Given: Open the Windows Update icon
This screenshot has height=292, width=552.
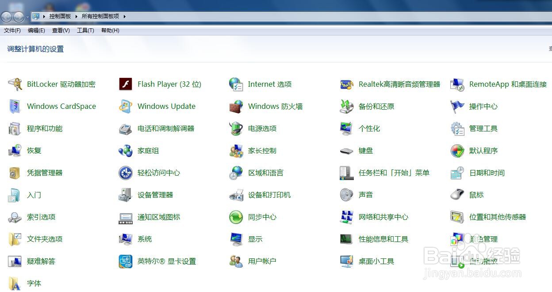Looking at the screenshot, I should click(x=126, y=106).
